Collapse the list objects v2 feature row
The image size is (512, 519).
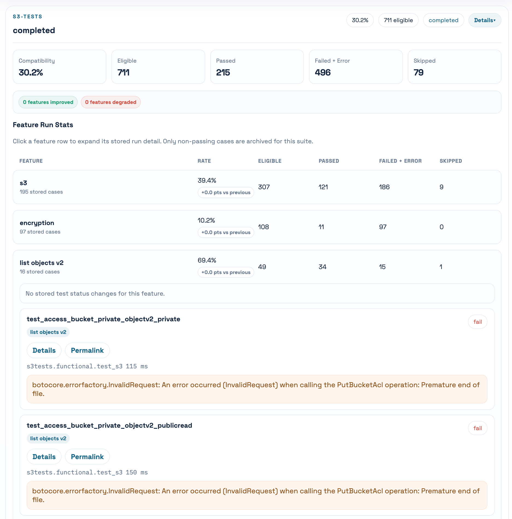click(x=257, y=267)
